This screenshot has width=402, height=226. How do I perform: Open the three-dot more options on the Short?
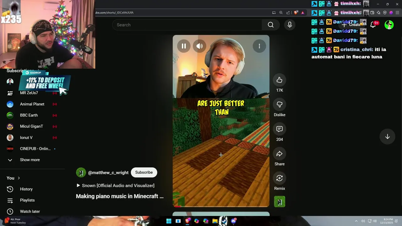pos(259,46)
